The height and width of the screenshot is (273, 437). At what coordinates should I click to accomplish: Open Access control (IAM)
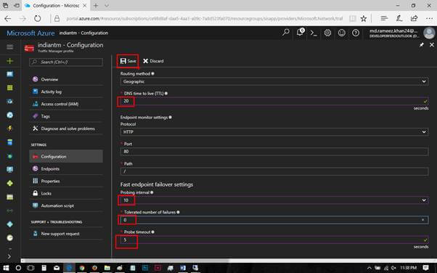66,104
